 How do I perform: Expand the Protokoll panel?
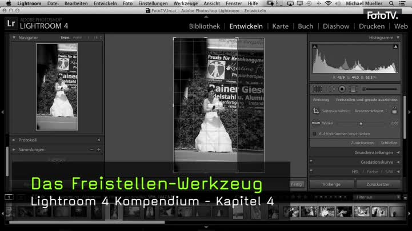pos(14,140)
